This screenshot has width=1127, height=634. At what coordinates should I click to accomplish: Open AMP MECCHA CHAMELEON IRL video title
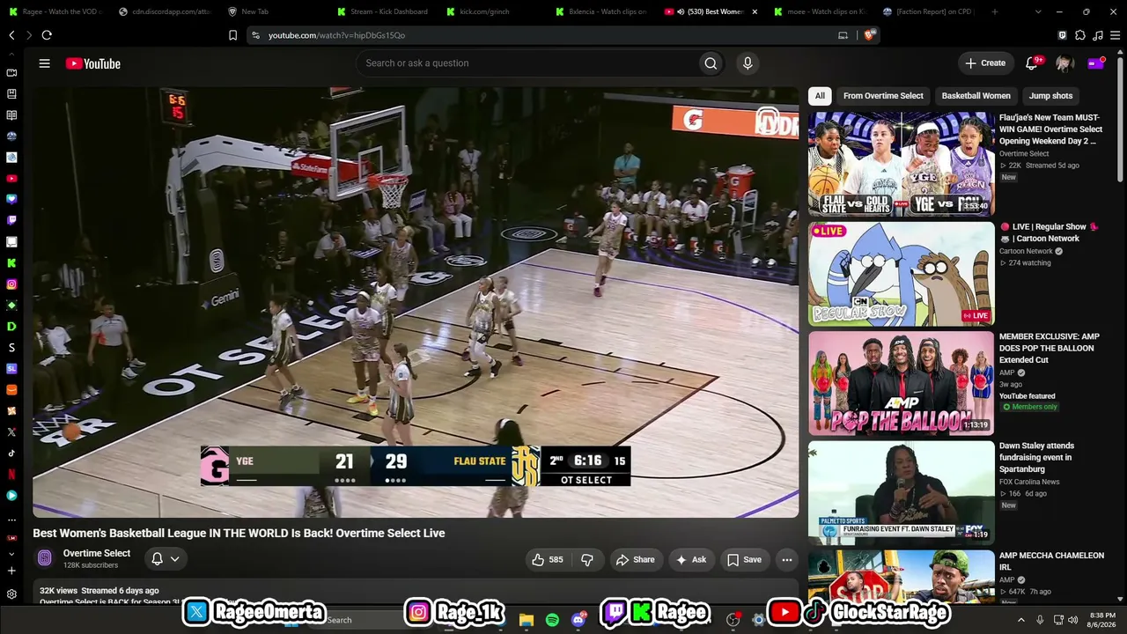pyautogui.click(x=1051, y=561)
